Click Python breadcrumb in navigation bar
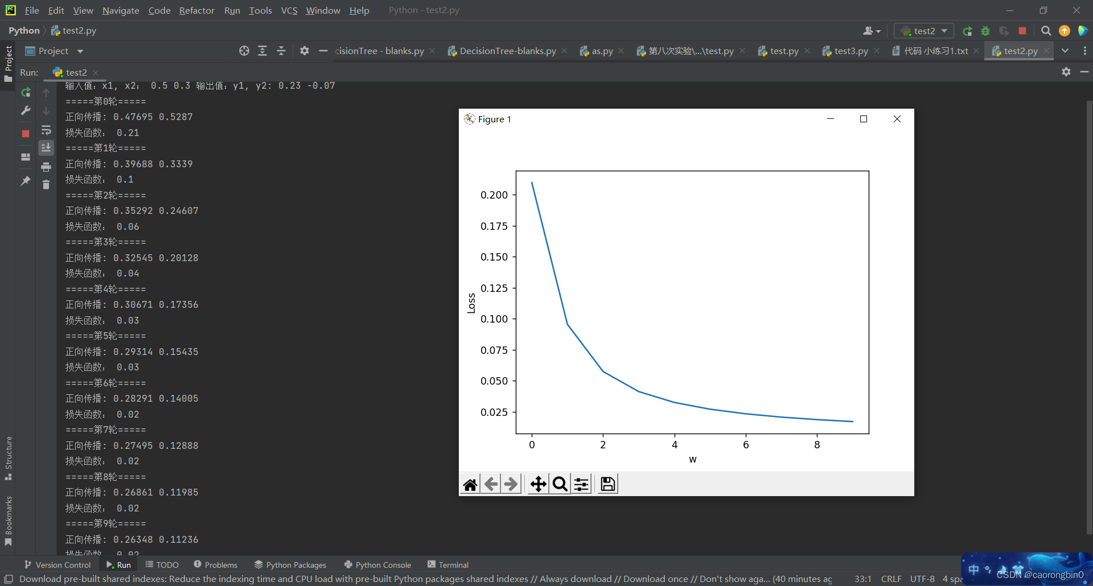 24,31
